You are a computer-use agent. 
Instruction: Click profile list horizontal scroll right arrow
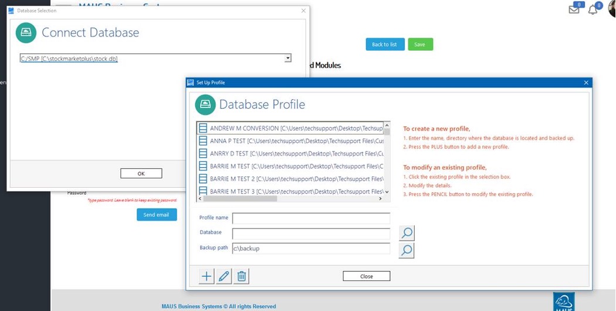click(x=380, y=199)
